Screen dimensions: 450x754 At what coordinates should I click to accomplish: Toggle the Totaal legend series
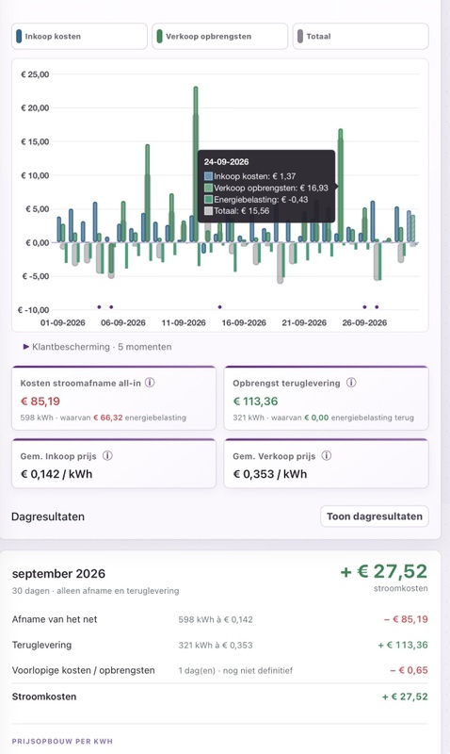pos(361,36)
